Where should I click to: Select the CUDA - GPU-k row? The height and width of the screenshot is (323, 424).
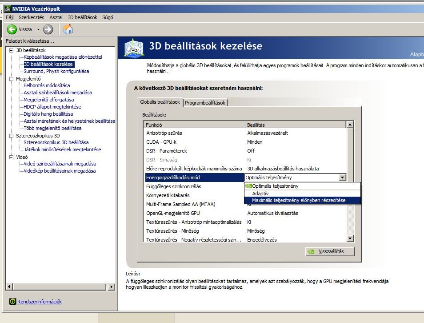(x=245, y=142)
